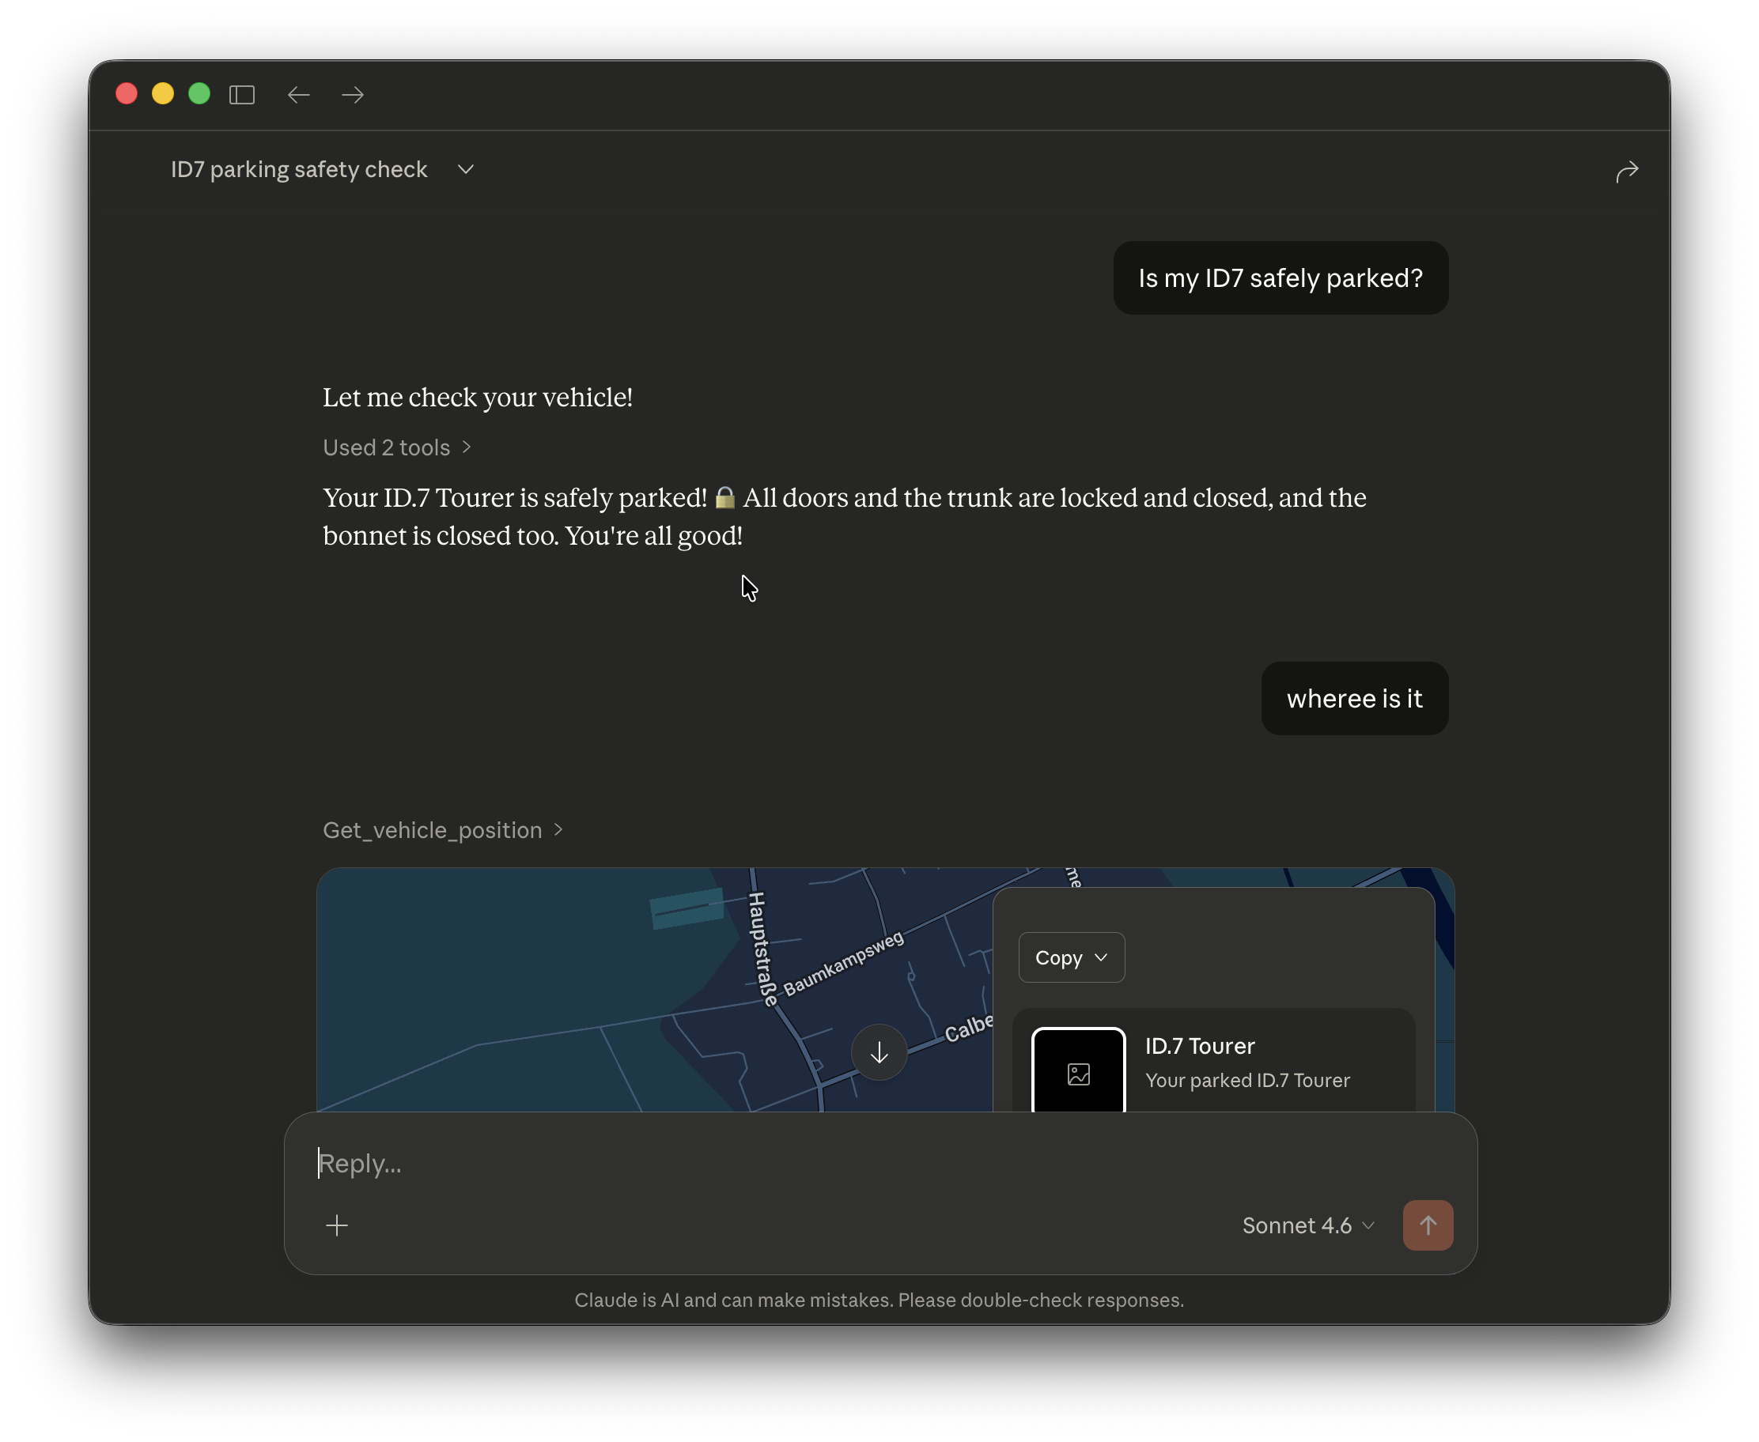1759x1442 pixels.
Task: Click the 'wheree is it' message bubble
Action: 1354,699
